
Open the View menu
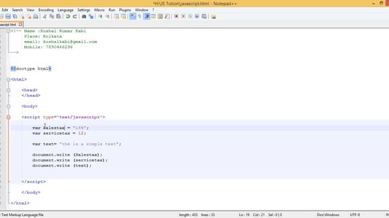pyautogui.click(x=30, y=10)
